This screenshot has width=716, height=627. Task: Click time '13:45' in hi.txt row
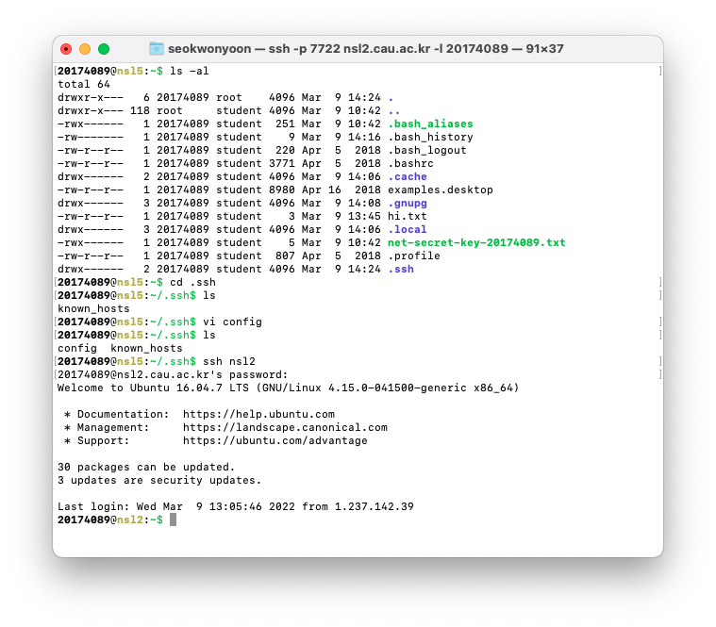[364, 216]
